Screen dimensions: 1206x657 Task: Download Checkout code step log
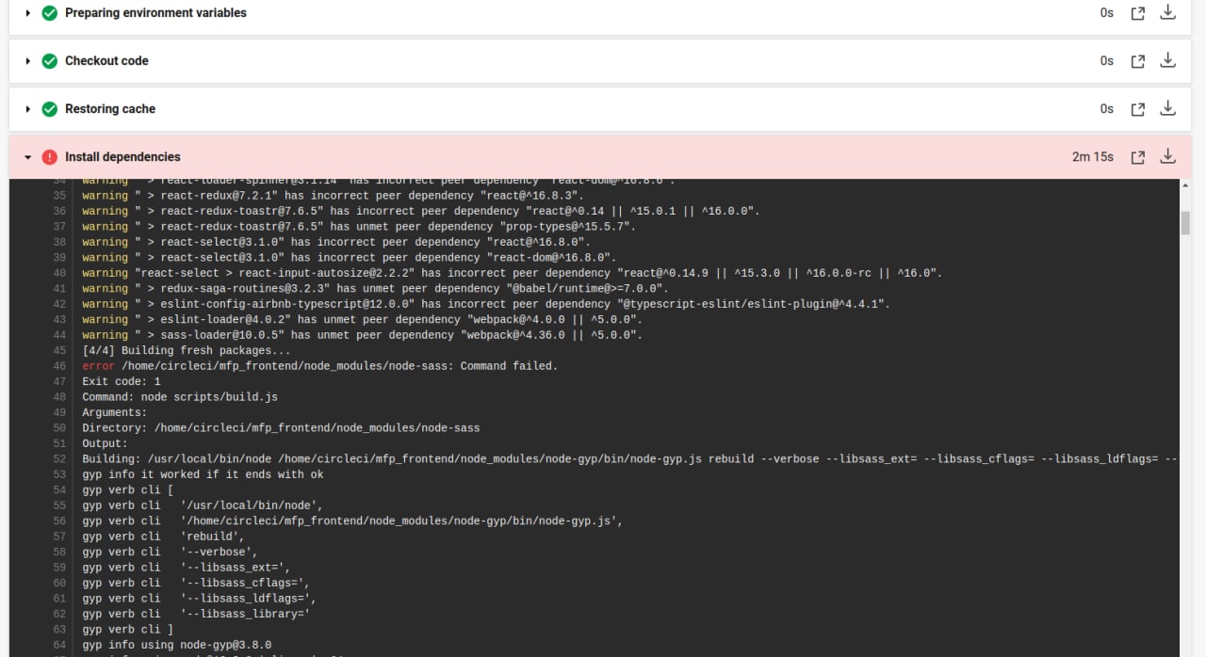click(x=1167, y=60)
